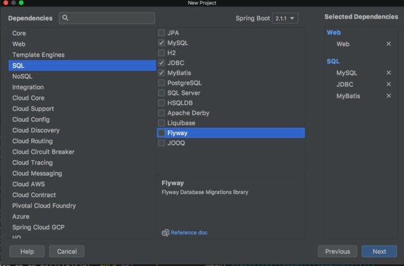The height and width of the screenshot is (266, 404).
Task: Open the Cloud Config category
Action: [82, 120]
